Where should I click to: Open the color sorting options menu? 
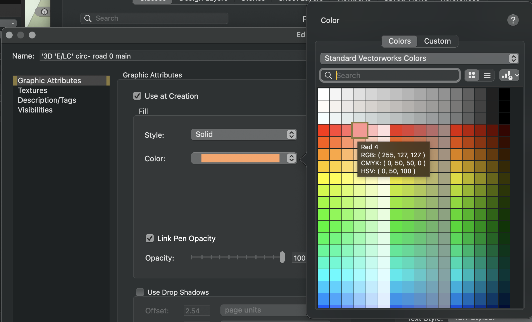pyautogui.click(x=509, y=75)
